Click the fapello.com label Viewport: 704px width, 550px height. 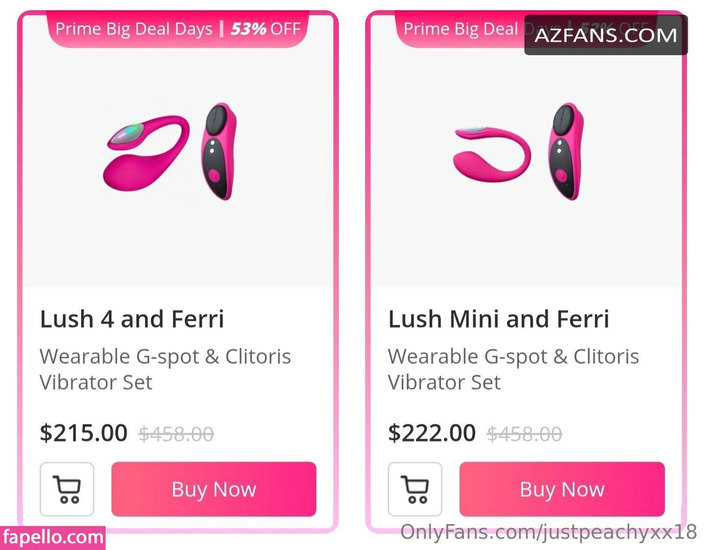(53, 537)
